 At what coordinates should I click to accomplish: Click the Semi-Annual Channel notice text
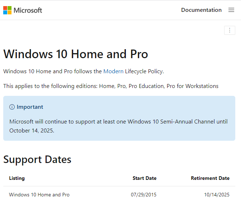tap(118, 122)
